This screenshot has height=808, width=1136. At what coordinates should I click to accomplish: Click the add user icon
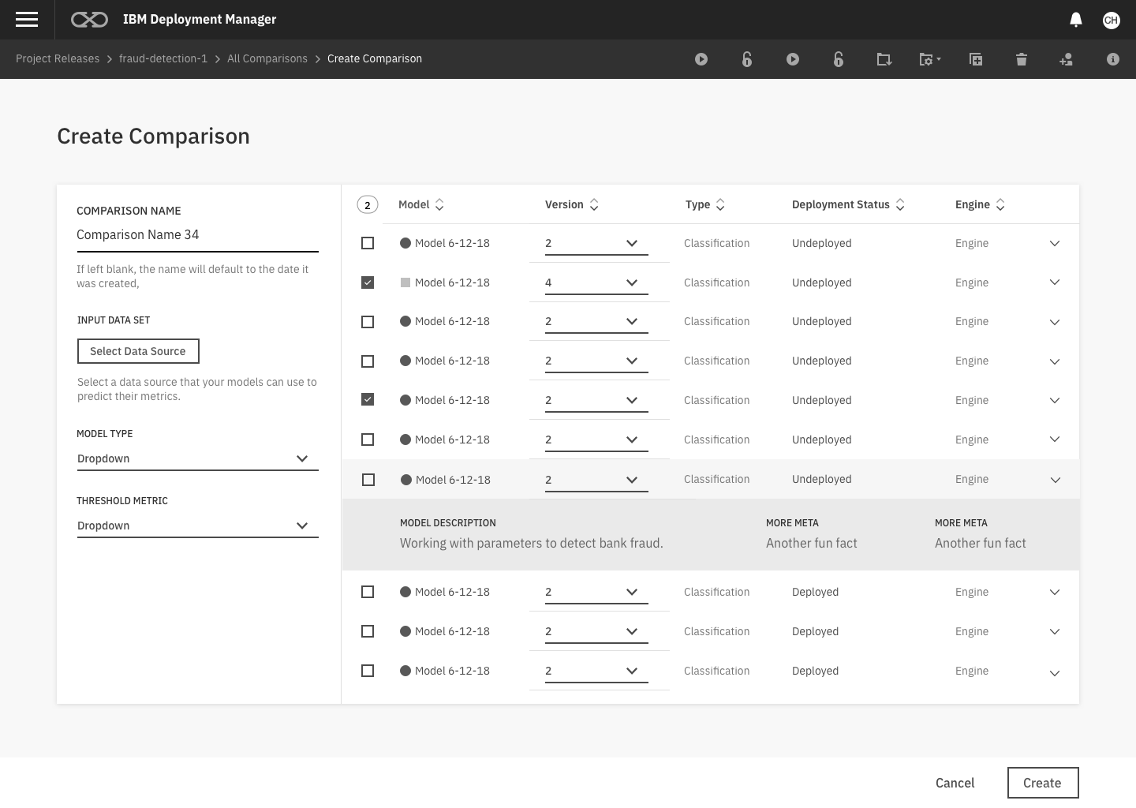coord(1066,59)
